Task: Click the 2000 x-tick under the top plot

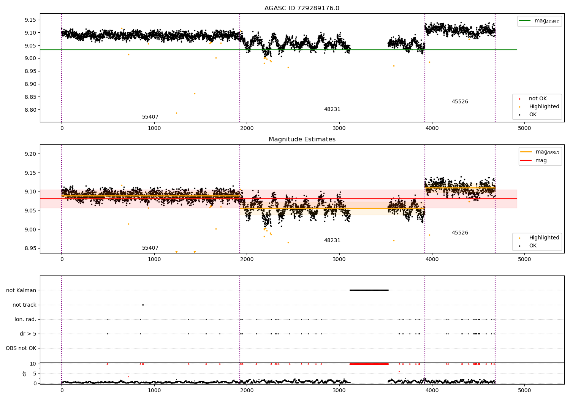Action: pyautogui.click(x=247, y=128)
